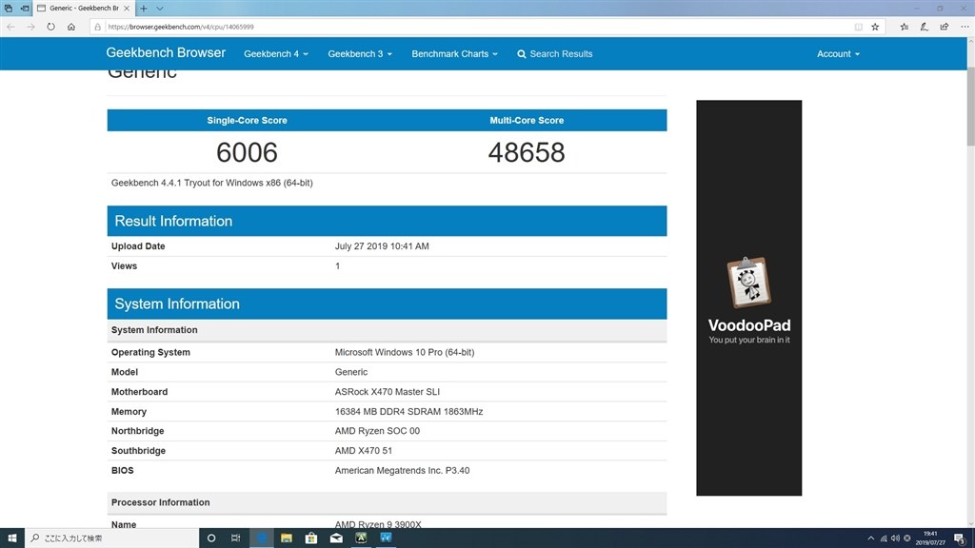The height and width of the screenshot is (548, 975).
Task: Open the taskbar clock and calendar
Action: tap(930, 538)
